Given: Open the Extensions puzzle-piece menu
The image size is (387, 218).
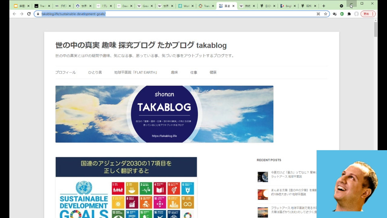Looking at the screenshot, I should coord(349,14).
